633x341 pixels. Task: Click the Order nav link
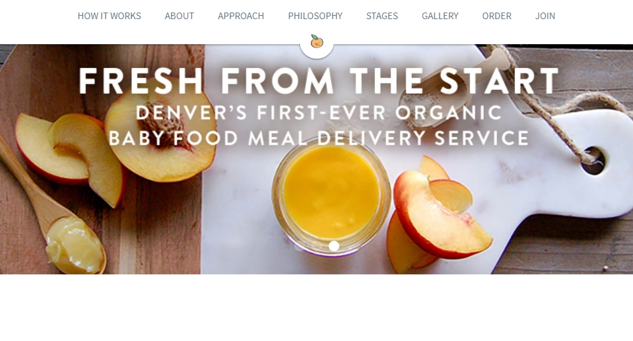tap(496, 16)
